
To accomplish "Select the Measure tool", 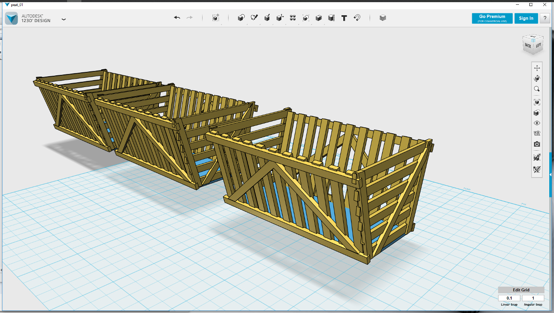I will 332,18.
